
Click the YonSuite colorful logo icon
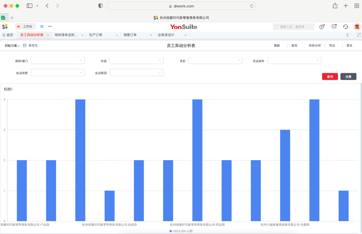[x=5, y=26]
